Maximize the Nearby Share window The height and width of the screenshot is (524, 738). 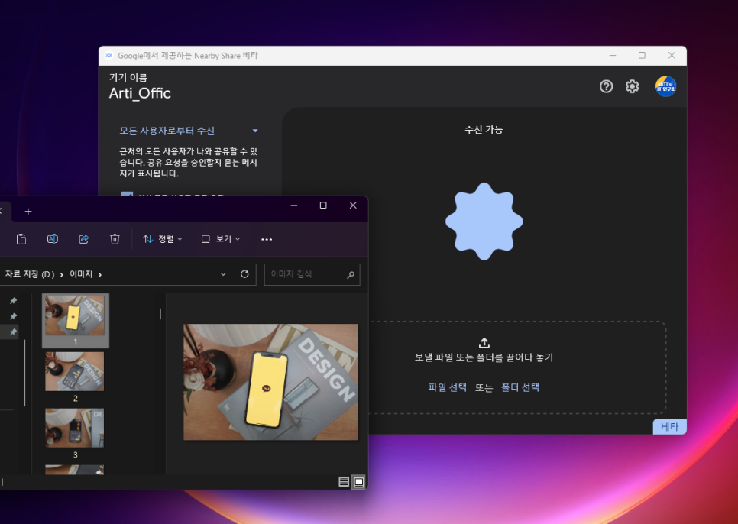click(642, 56)
